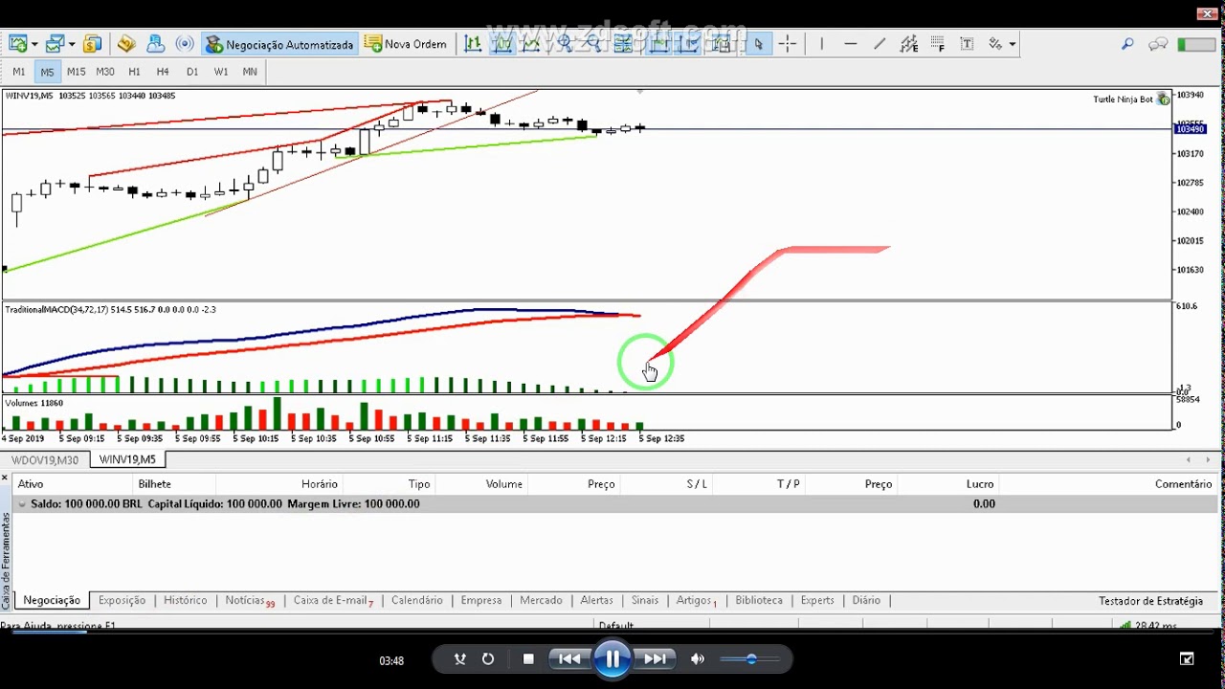Switch to candlestick chart display

tap(502, 44)
